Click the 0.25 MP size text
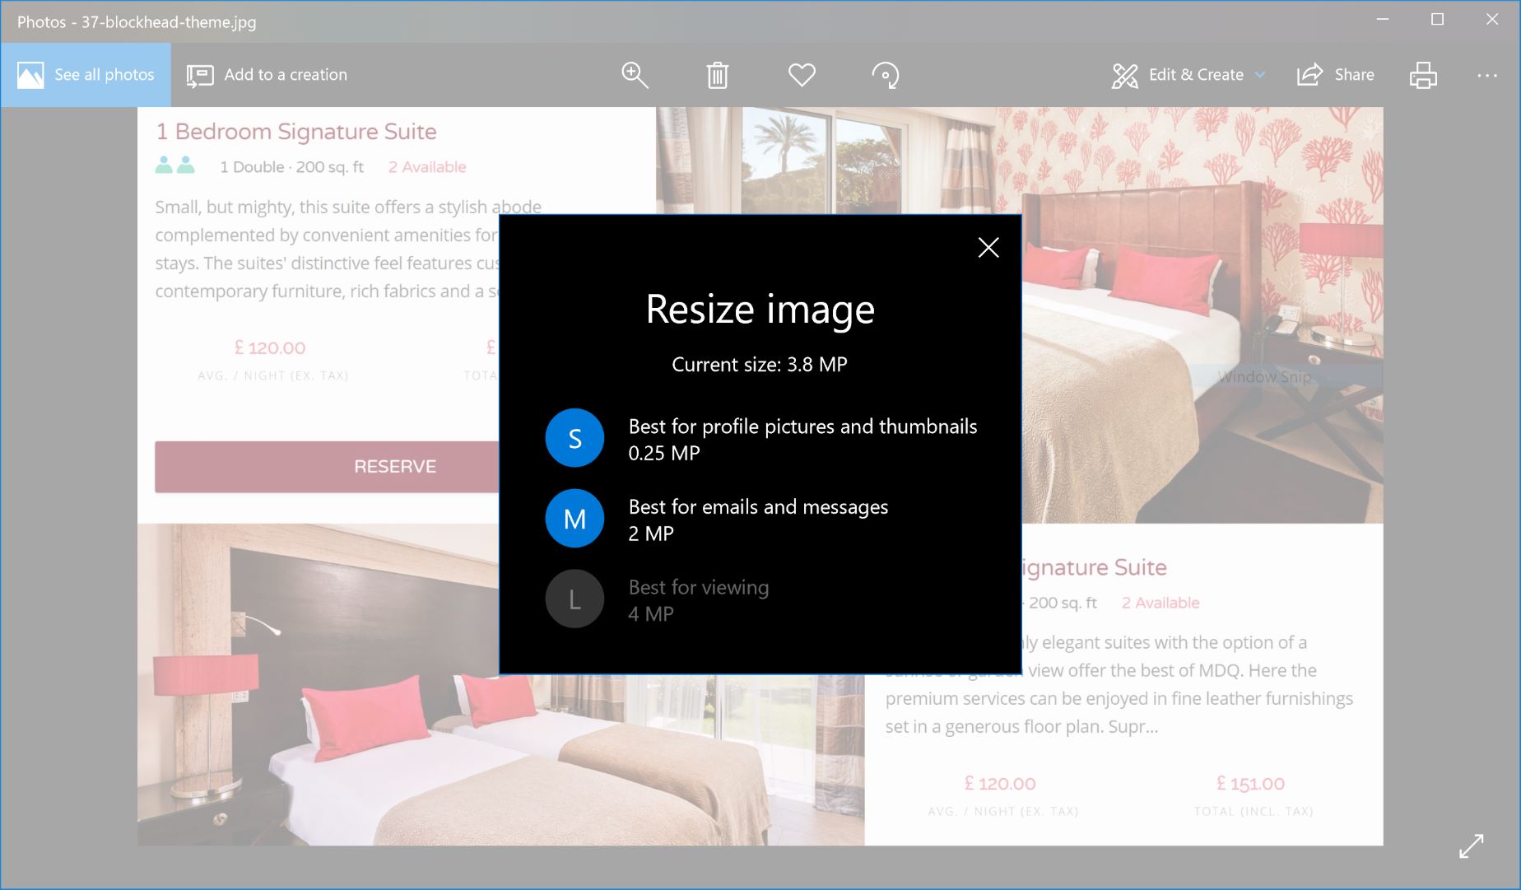This screenshot has width=1521, height=890. [664, 454]
